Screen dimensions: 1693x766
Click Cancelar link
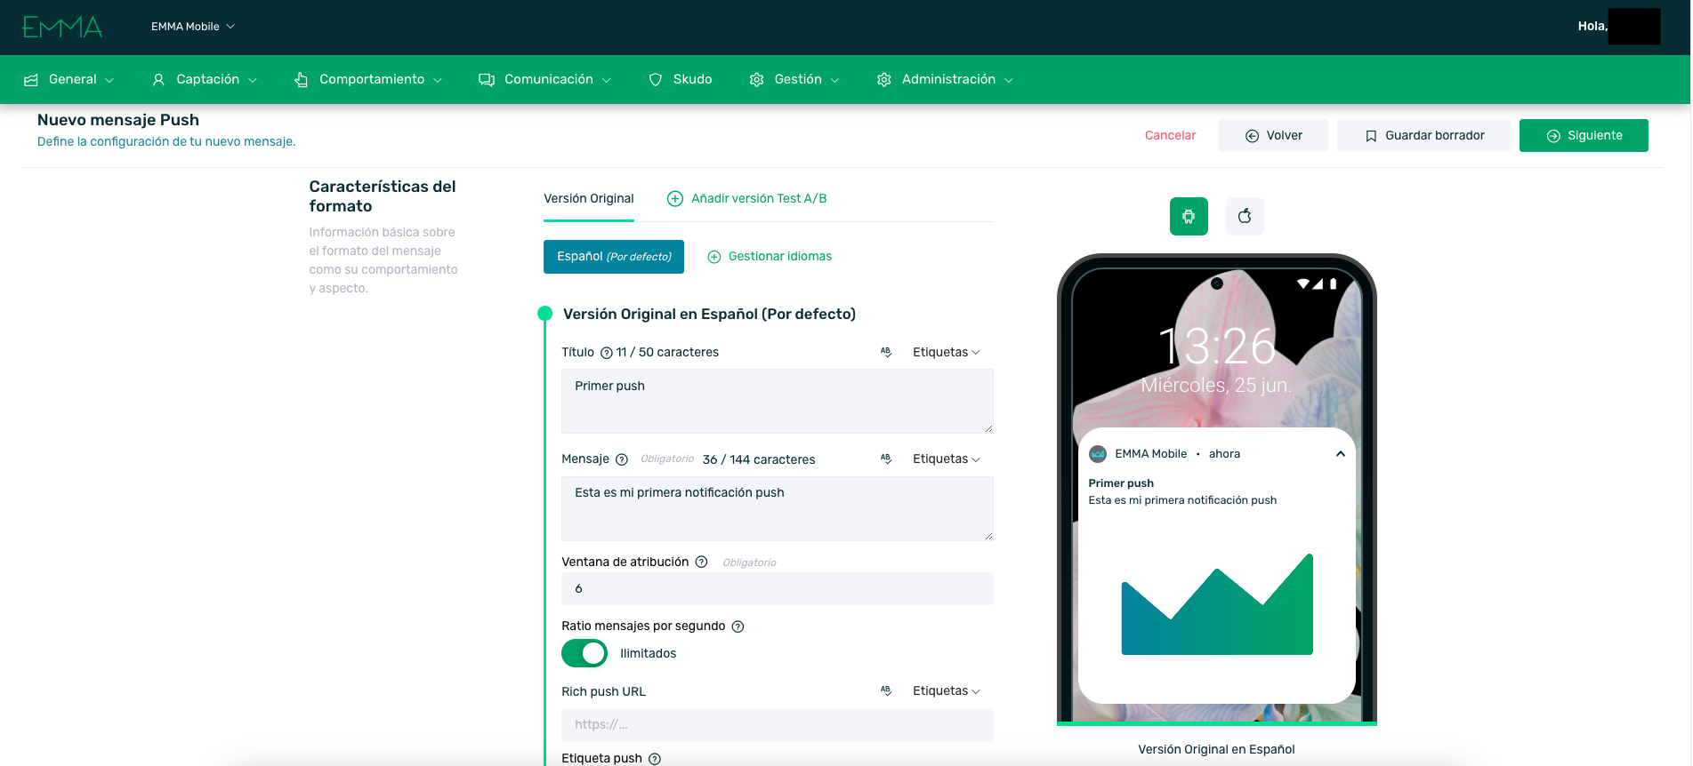tap(1170, 136)
